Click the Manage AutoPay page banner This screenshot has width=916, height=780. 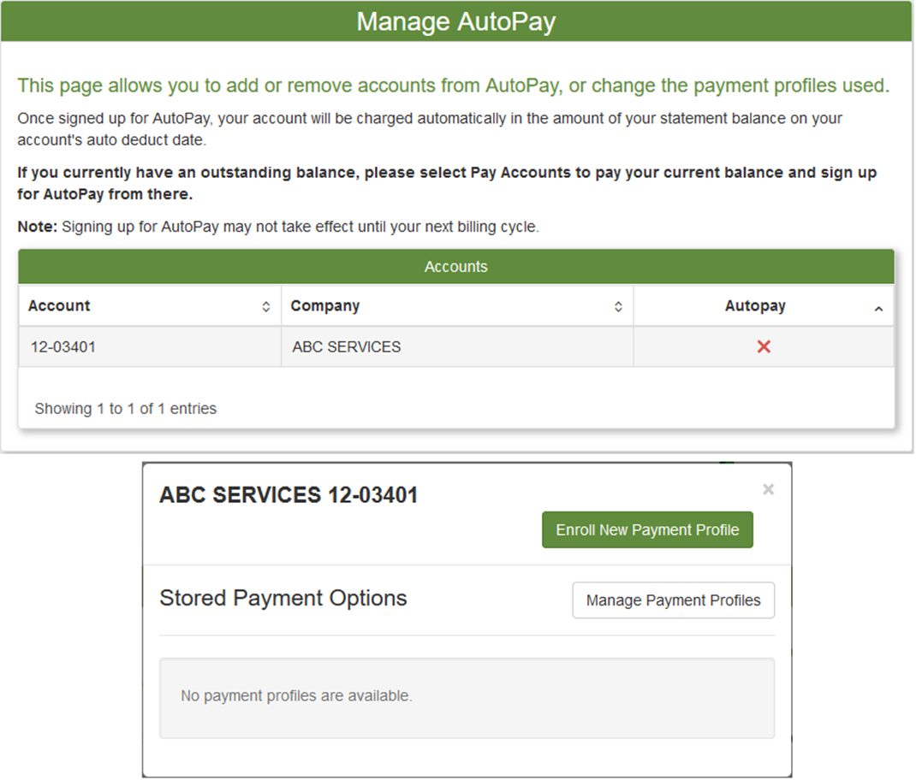(456, 21)
